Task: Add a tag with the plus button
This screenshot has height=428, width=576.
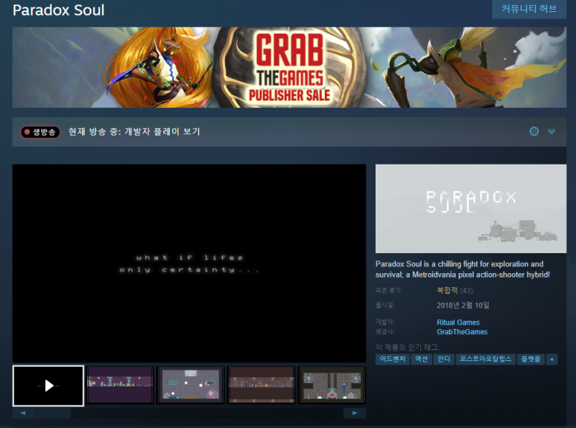Action: click(x=551, y=359)
